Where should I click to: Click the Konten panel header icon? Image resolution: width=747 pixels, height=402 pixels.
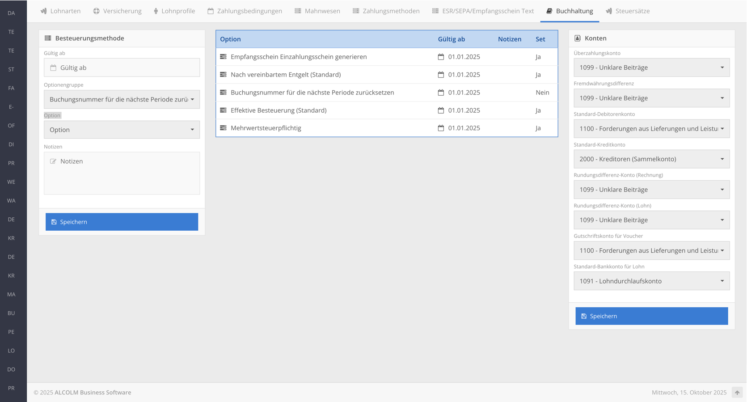(x=578, y=38)
